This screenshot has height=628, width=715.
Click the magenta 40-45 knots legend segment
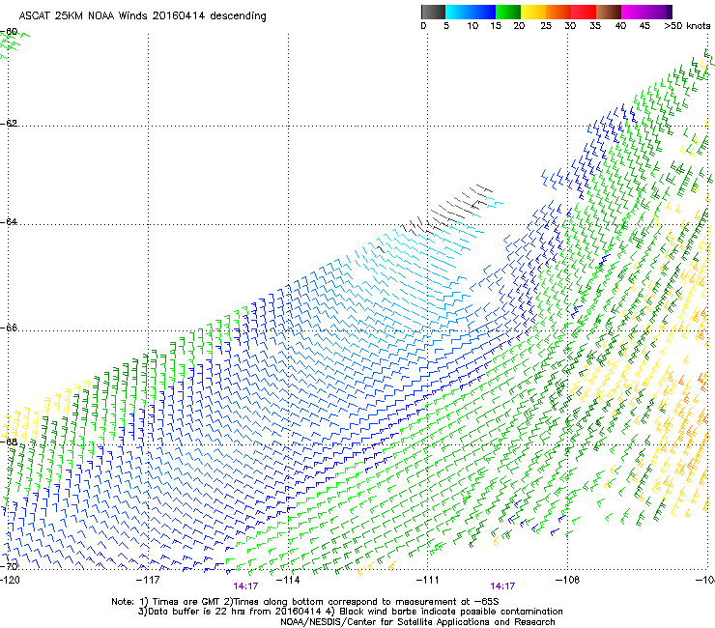[x=634, y=12]
